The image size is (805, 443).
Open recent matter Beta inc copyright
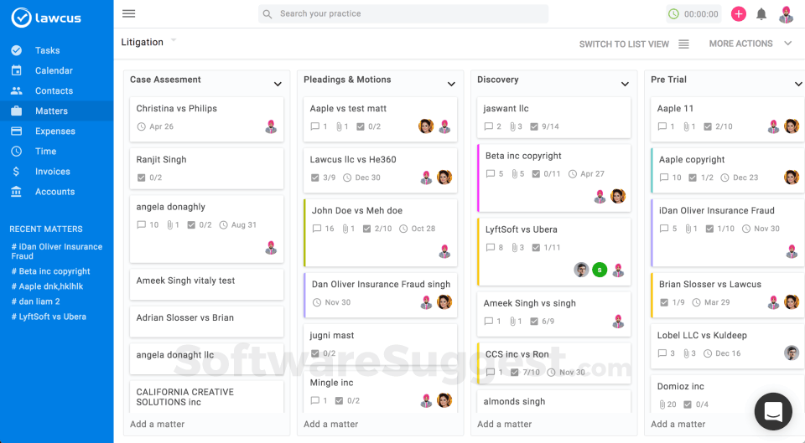[55, 271]
